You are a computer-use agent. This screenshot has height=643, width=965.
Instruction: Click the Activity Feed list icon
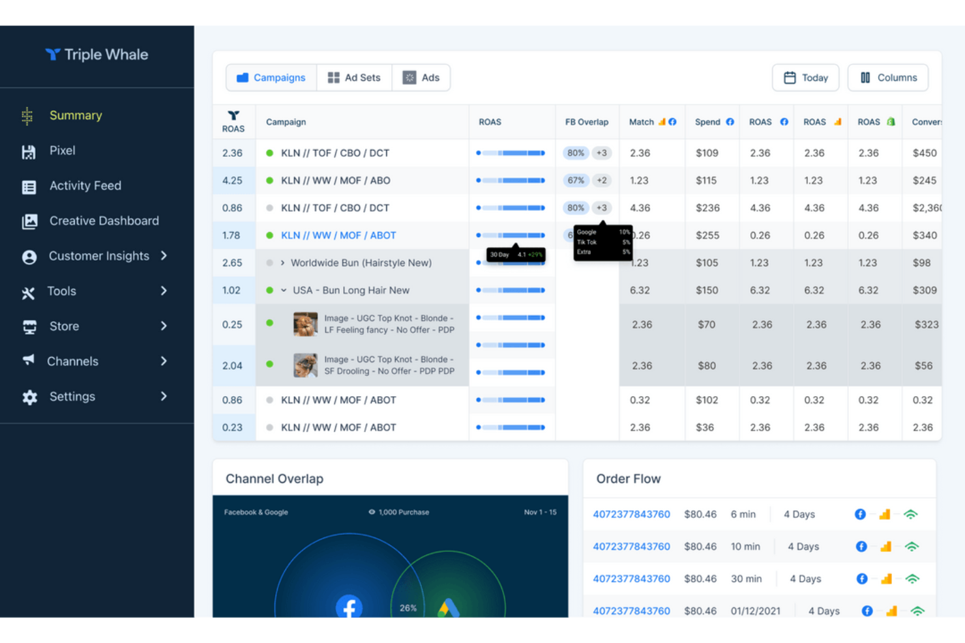29,187
